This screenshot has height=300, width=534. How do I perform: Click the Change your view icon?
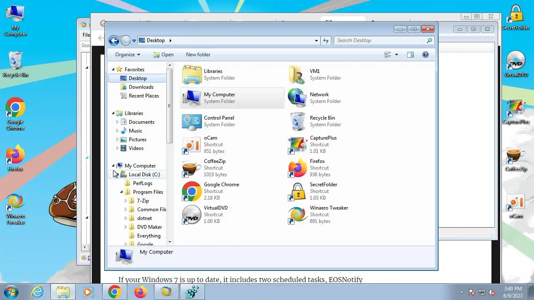click(388, 55)
